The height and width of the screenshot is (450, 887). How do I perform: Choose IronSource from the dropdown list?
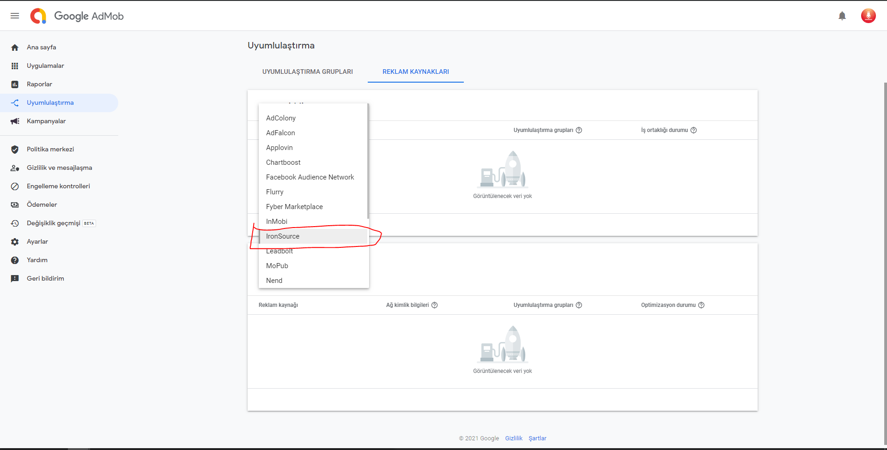pos(313,236)
